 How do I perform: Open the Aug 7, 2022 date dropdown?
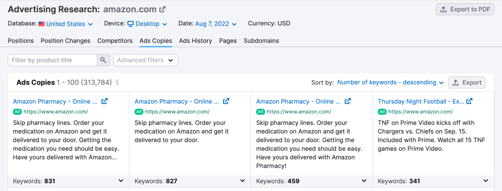216,24
